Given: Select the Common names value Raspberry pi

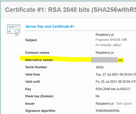Looking at the screenshot, I should (x=105, y=53).
